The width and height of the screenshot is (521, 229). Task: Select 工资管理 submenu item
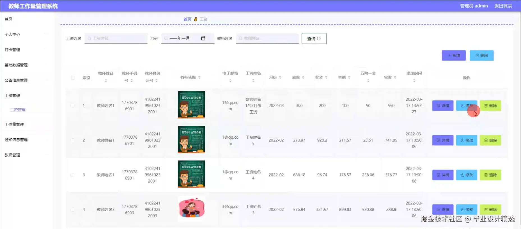point(18,110)
